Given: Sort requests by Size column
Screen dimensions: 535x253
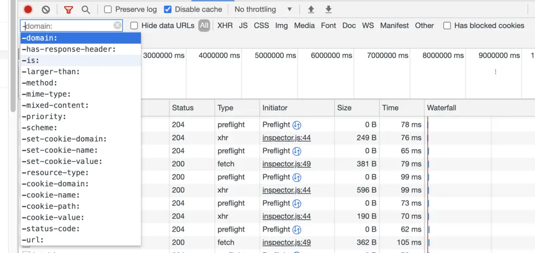Looking at the screenshot, I should coord(344,108).
